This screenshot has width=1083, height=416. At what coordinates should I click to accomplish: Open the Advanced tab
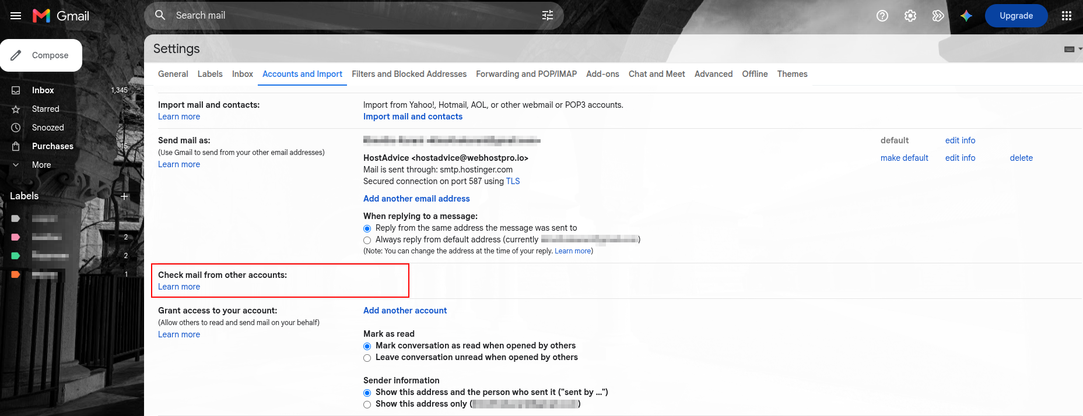pos(713,74)
